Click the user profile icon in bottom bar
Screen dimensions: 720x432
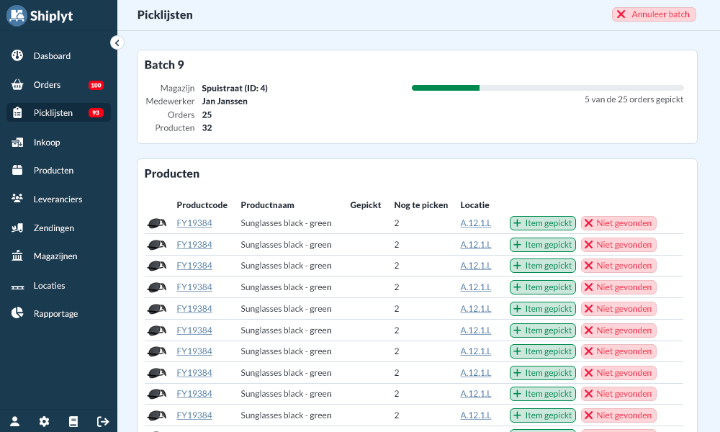click(14, 421)
